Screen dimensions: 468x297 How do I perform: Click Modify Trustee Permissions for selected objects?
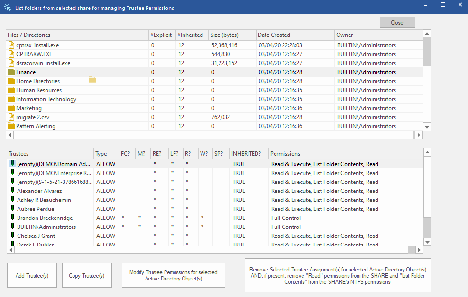(x=173, y=275)
